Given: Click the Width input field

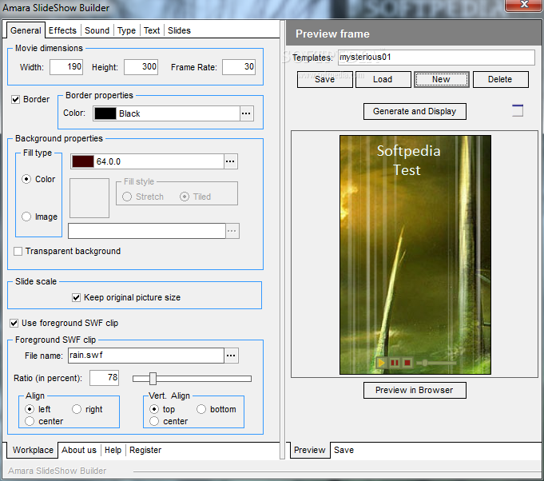Looking at the screenshot, I should [66, 67].
